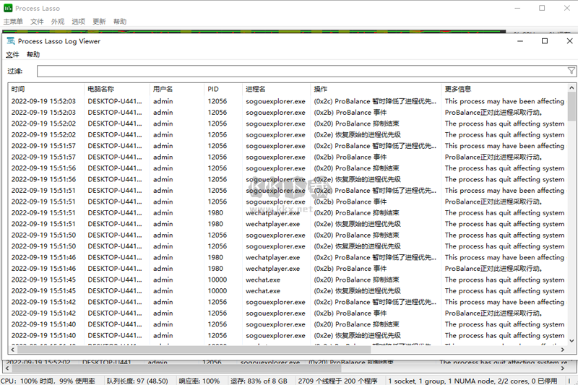Click log list vertical scrollbar thumb
The image size is (578, 385).
click(x=571, y=106)
